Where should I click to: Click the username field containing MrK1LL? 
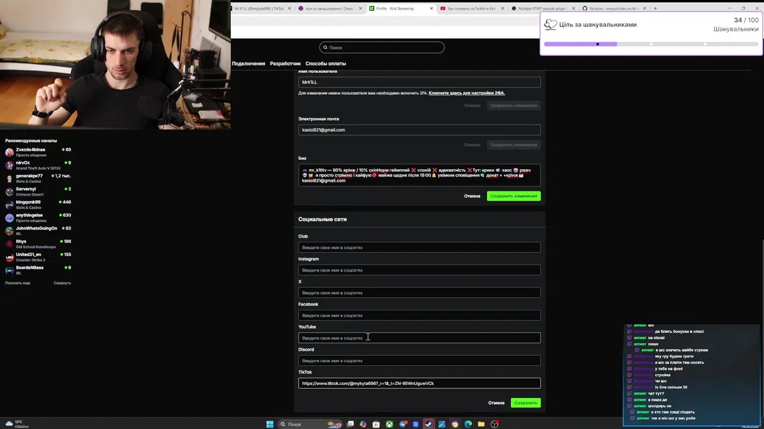tap(420, 82)
